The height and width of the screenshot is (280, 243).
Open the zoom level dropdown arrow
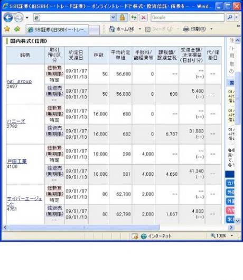(232, 236)
